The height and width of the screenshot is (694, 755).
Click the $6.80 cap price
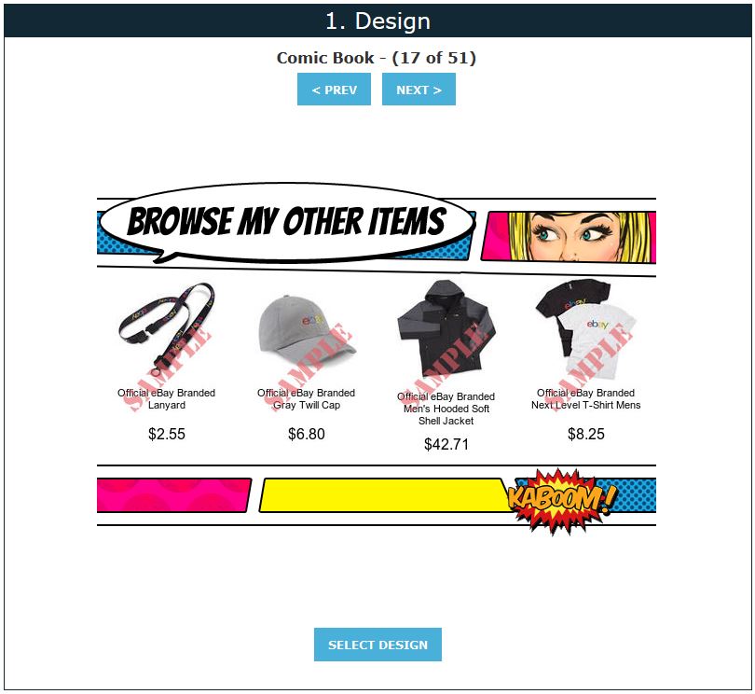[307, 434]
